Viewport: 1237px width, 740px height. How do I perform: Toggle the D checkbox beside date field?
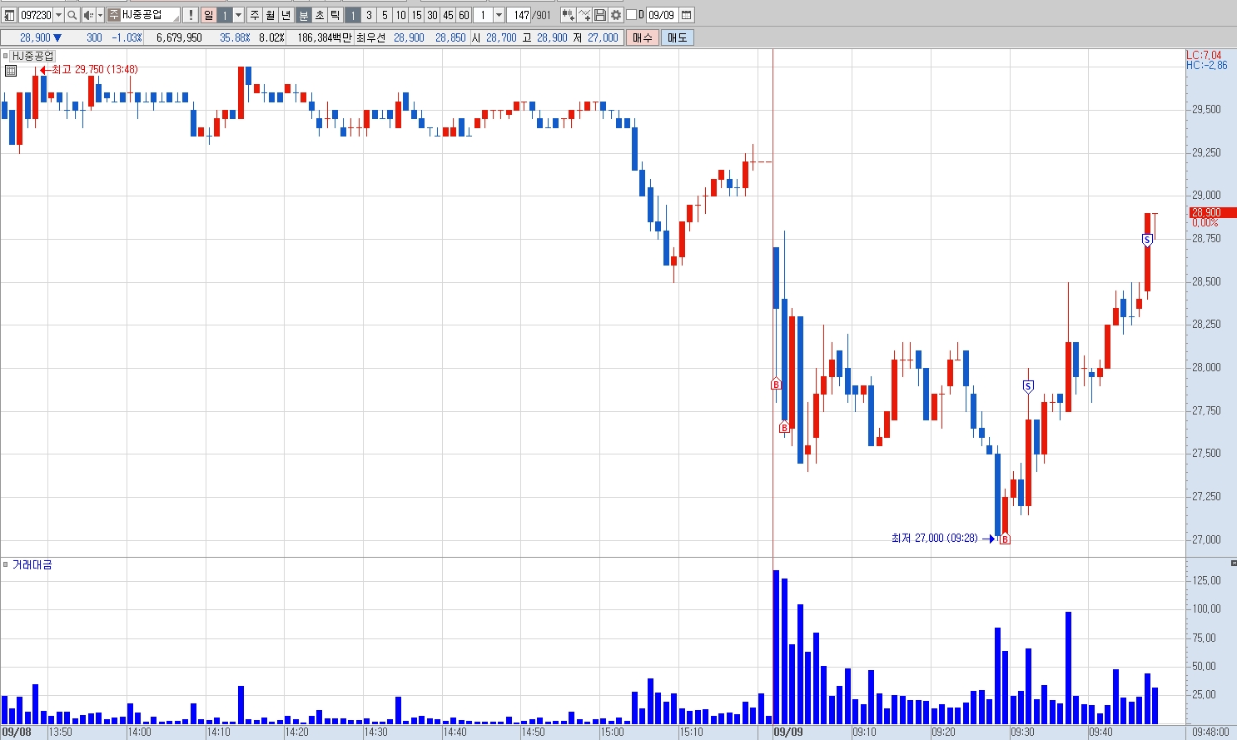[631, 15]
